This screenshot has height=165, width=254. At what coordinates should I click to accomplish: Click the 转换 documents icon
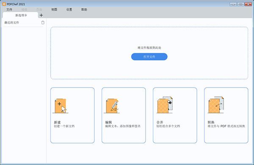pyautogui.click(x=216, y=105)
